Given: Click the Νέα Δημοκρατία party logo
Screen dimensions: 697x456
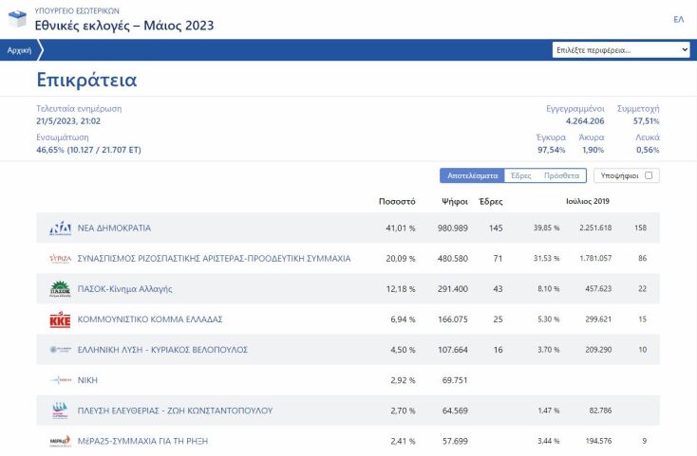Looking at the screenshot, I should point(60,228).
